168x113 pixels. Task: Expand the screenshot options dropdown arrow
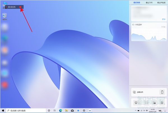pos(139,103)
